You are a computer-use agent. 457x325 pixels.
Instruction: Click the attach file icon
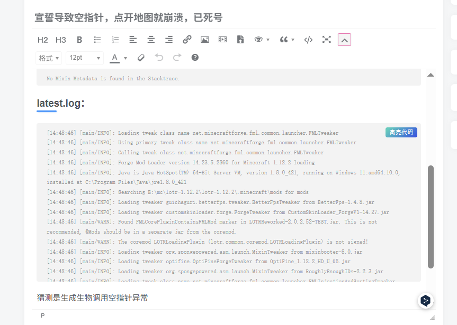pyautogui.click(x=240, y=40)
